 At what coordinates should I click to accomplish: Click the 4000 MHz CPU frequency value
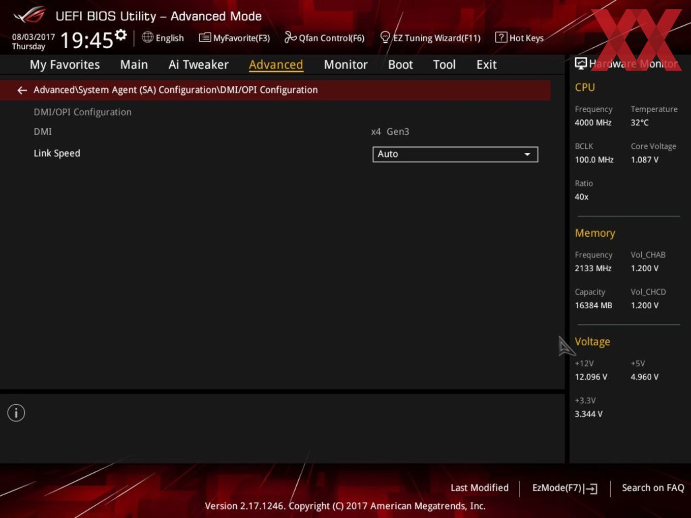(x=593, y=122)
